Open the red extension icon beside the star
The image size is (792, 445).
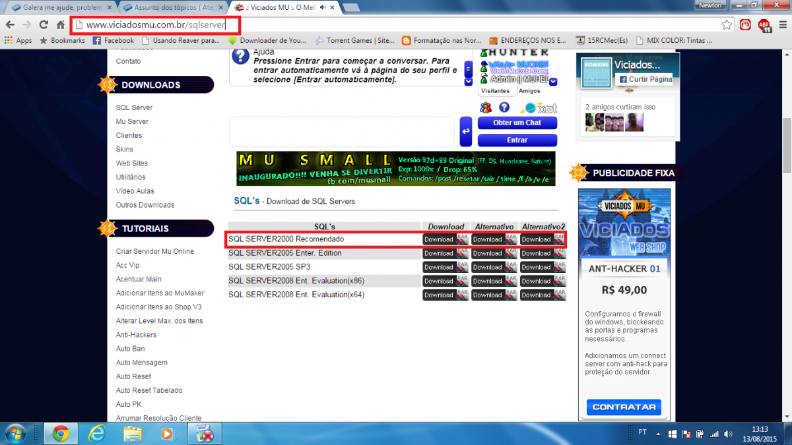point(745,25)
